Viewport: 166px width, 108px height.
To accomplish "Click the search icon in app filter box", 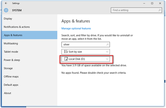I will click(x=107, y=45).
